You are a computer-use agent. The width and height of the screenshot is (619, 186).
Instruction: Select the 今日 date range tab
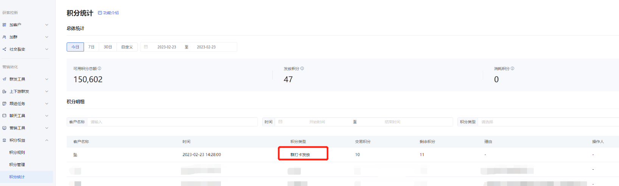pyautogui.click(x=75, y=47)
